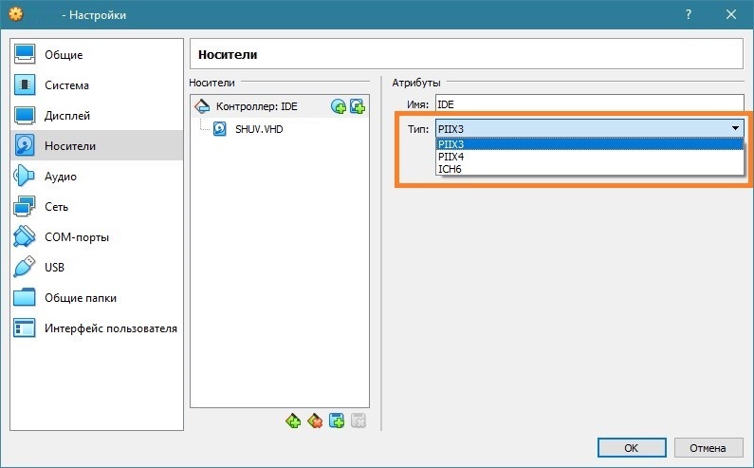Viewport: 754px width, 468px height.
Task: Click add attachment icon below storage tree
Action: point(336,421)
